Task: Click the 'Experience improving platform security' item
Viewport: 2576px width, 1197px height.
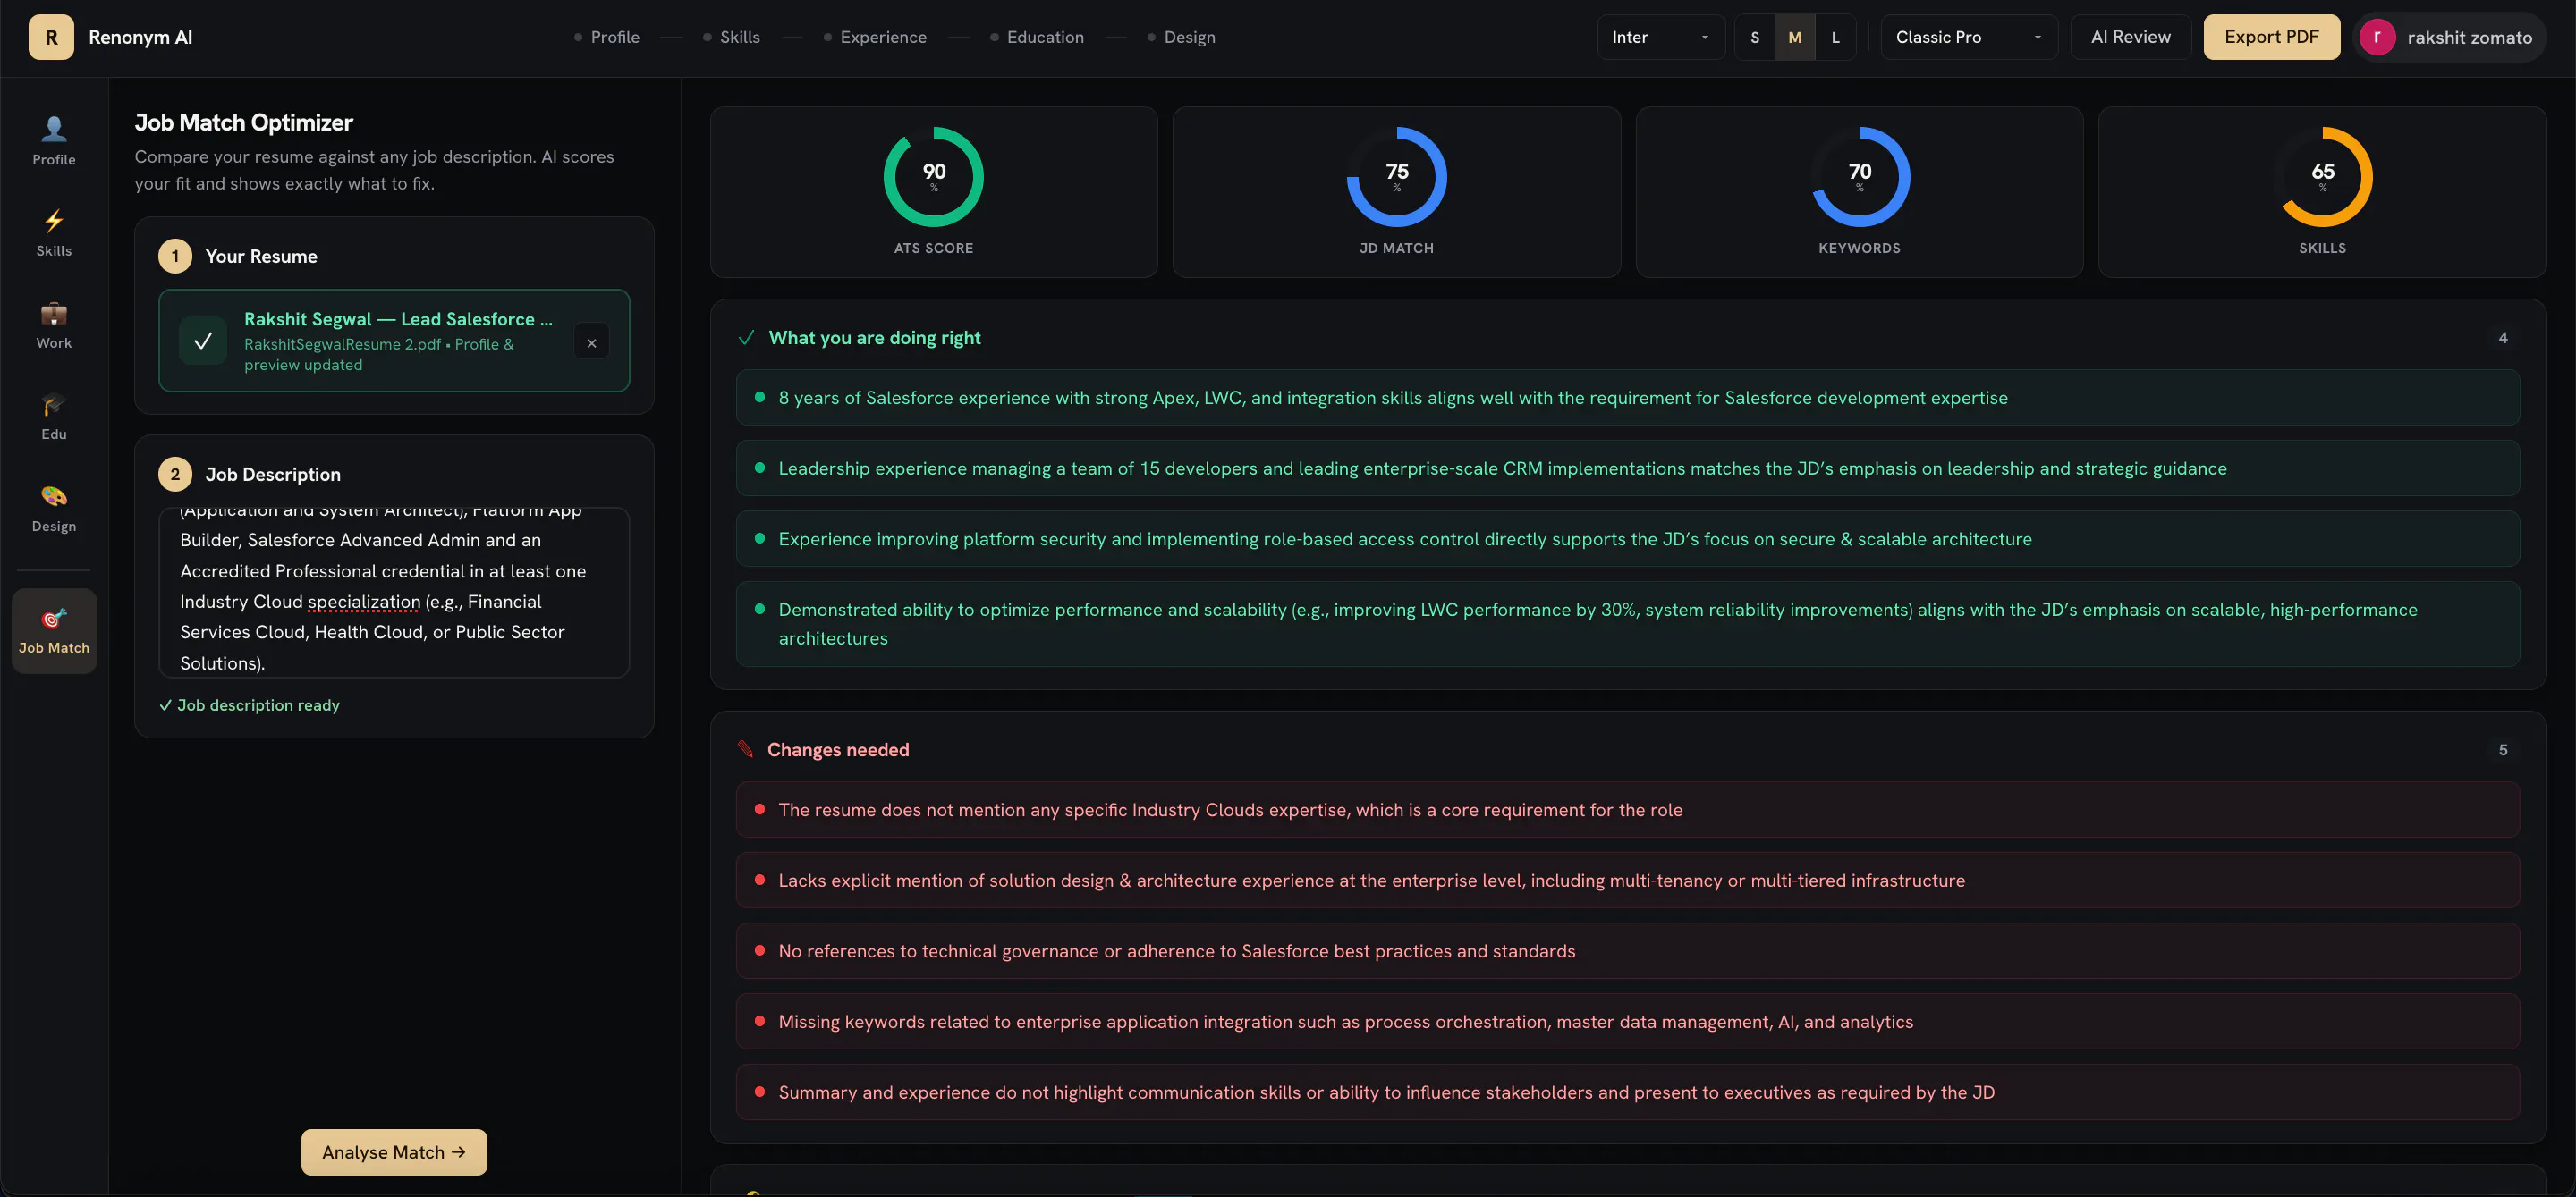Action: (1627, 538)
